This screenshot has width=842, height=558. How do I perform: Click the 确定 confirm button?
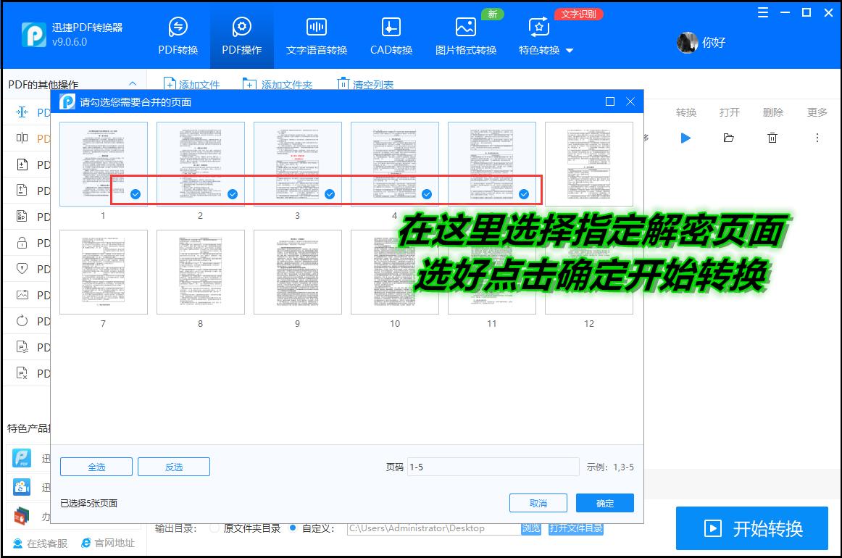coord(604,502)
